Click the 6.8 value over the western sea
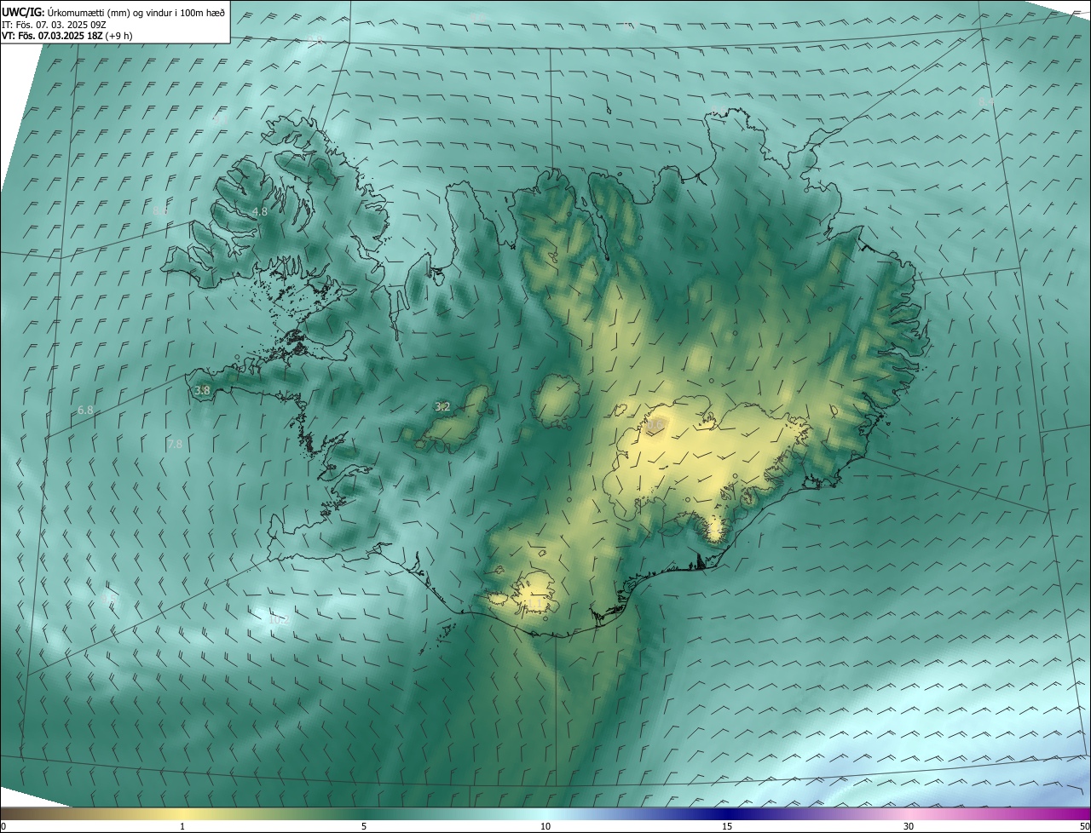 point(85,411)
